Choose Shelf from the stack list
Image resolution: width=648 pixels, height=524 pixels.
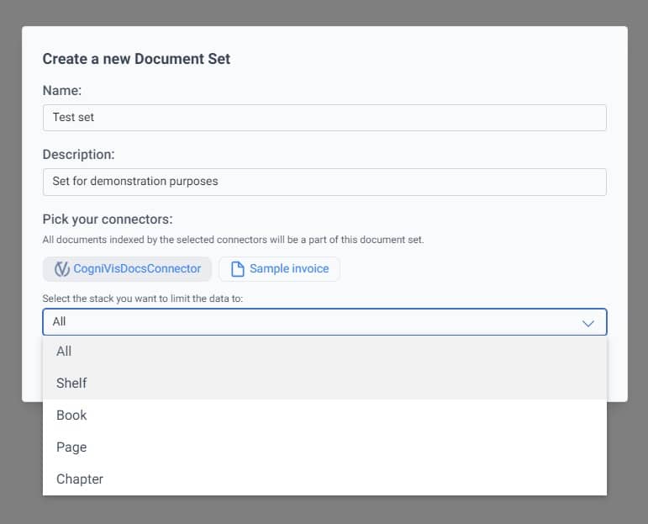coord(71,384)
